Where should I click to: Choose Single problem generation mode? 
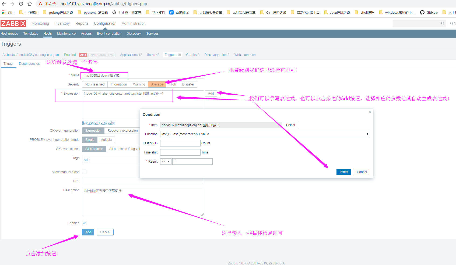pyautogui.click(x=90, y=140)
